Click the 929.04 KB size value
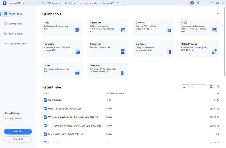The height and width of the screenshot is (148, 226). [214, 117]
